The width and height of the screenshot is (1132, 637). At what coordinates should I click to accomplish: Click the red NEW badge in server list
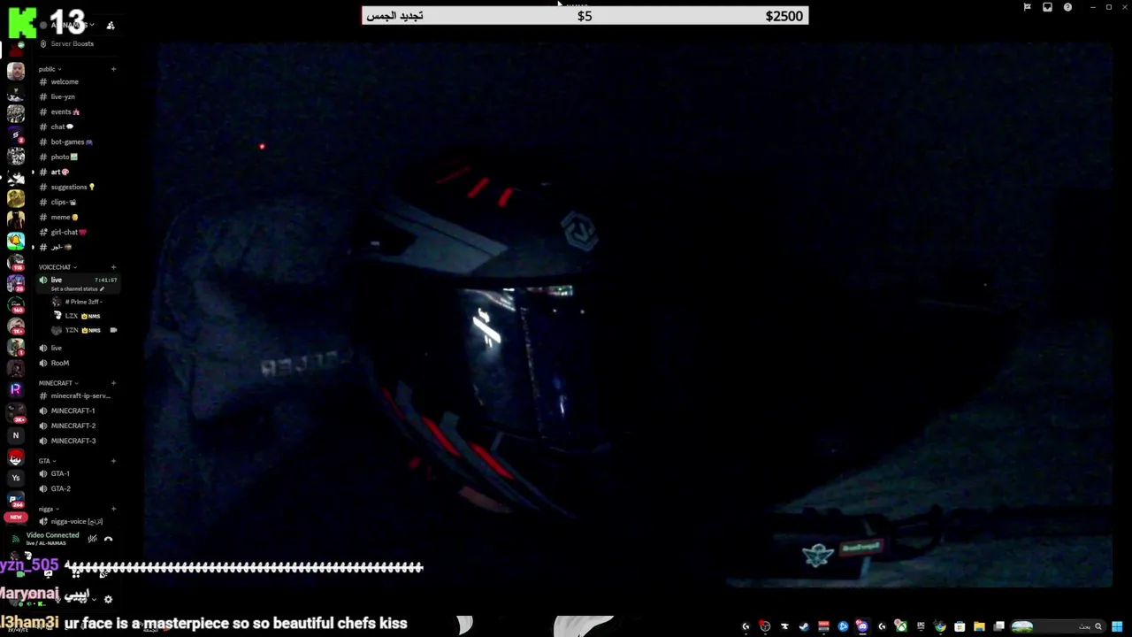[x=15, y=517]
